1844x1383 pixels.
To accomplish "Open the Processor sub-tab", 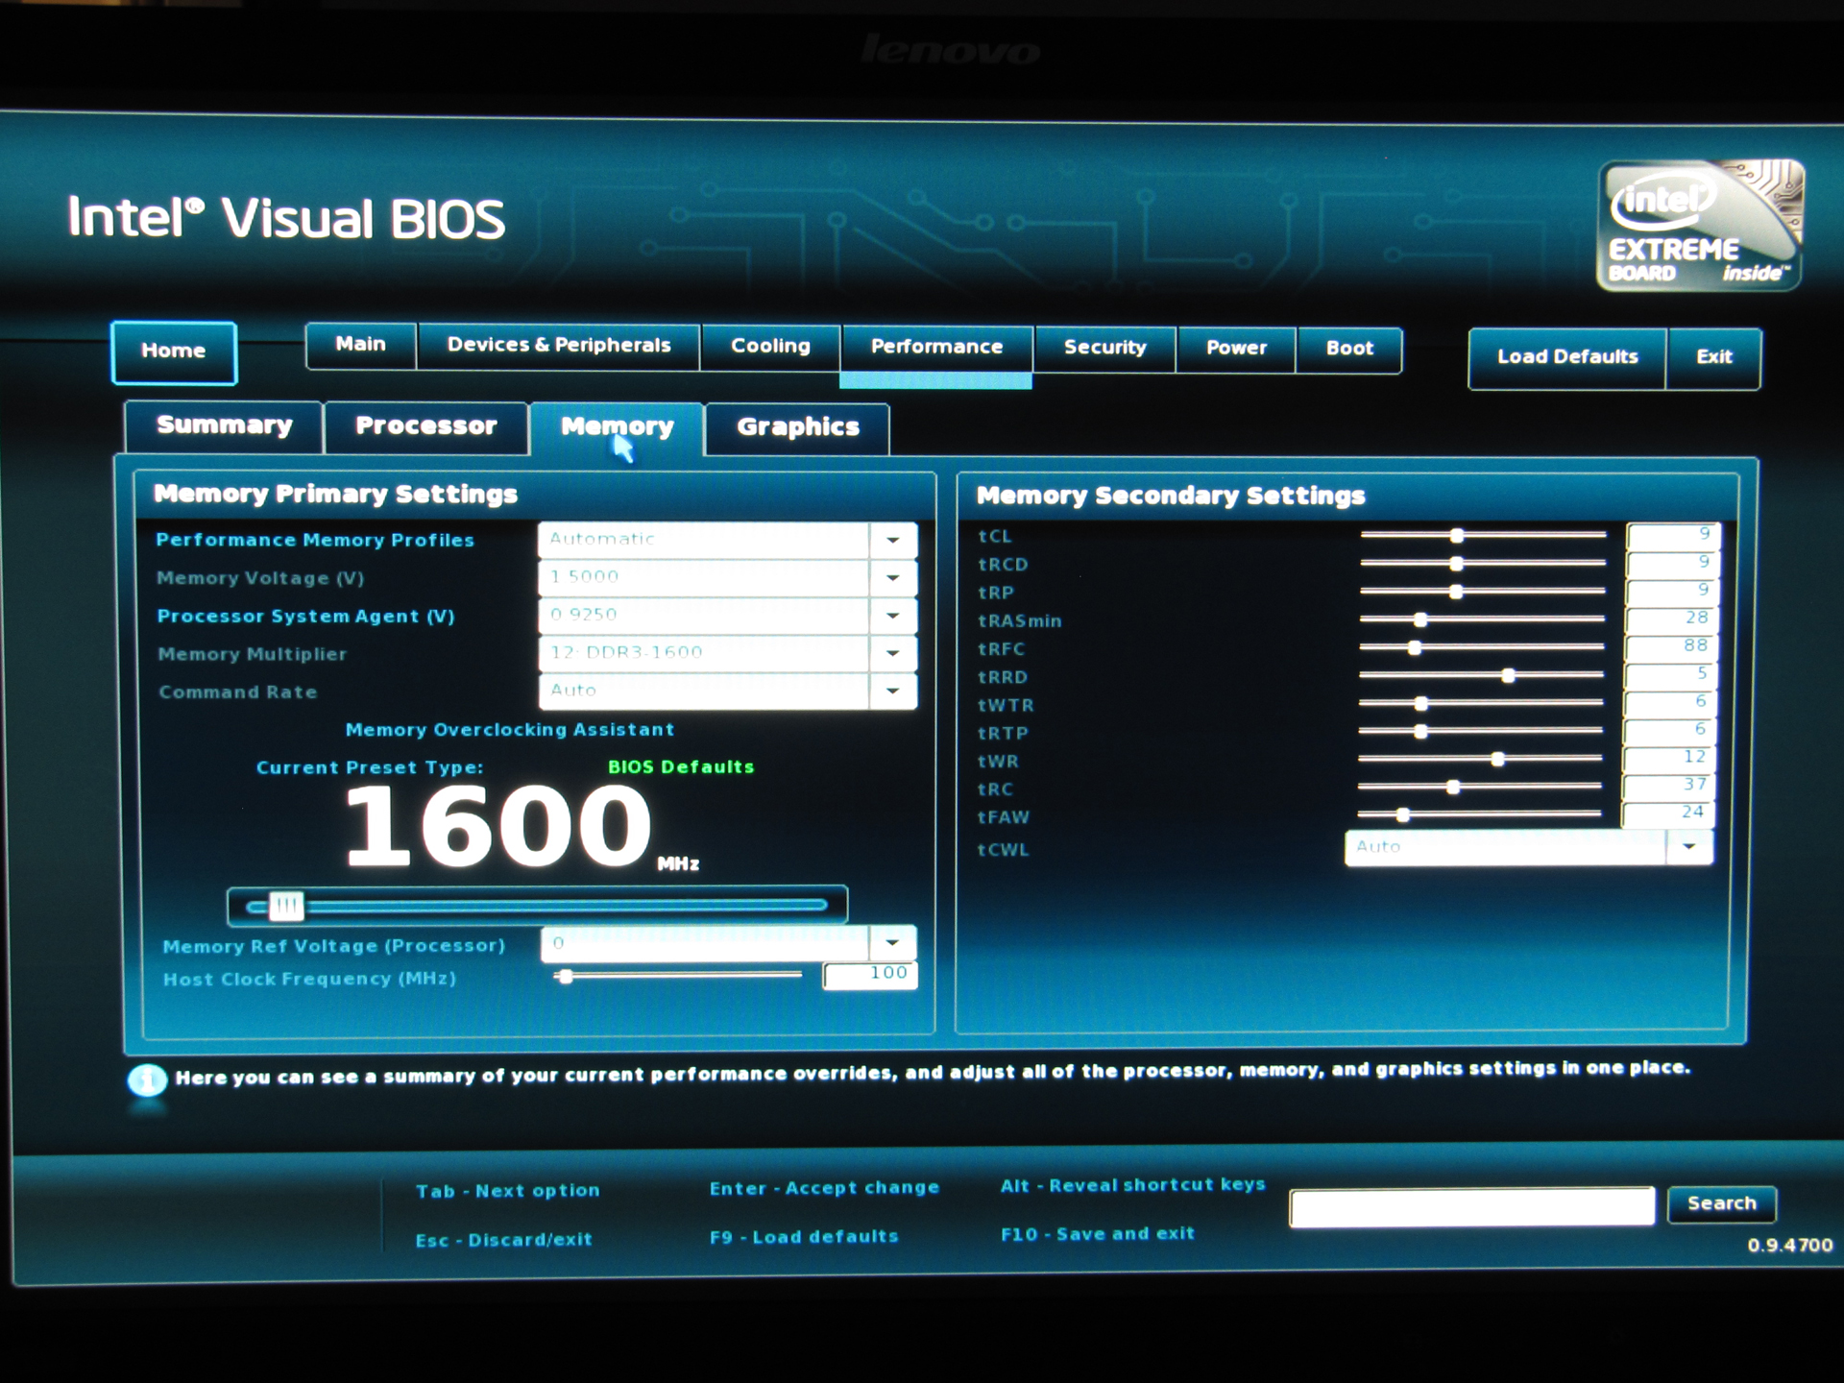I will pos(426,427).
